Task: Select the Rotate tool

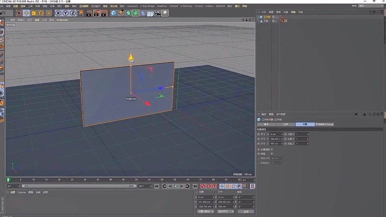Action: click(40, 13)
